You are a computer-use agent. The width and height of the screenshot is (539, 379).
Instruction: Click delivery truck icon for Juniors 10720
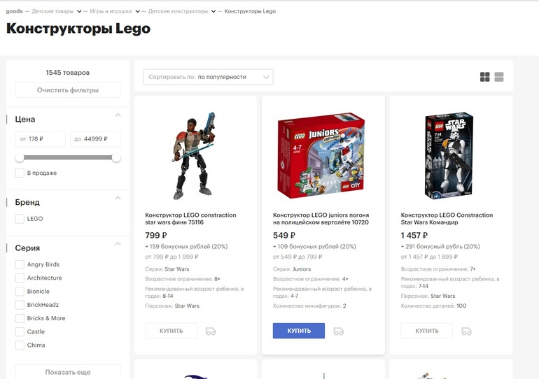339,331
